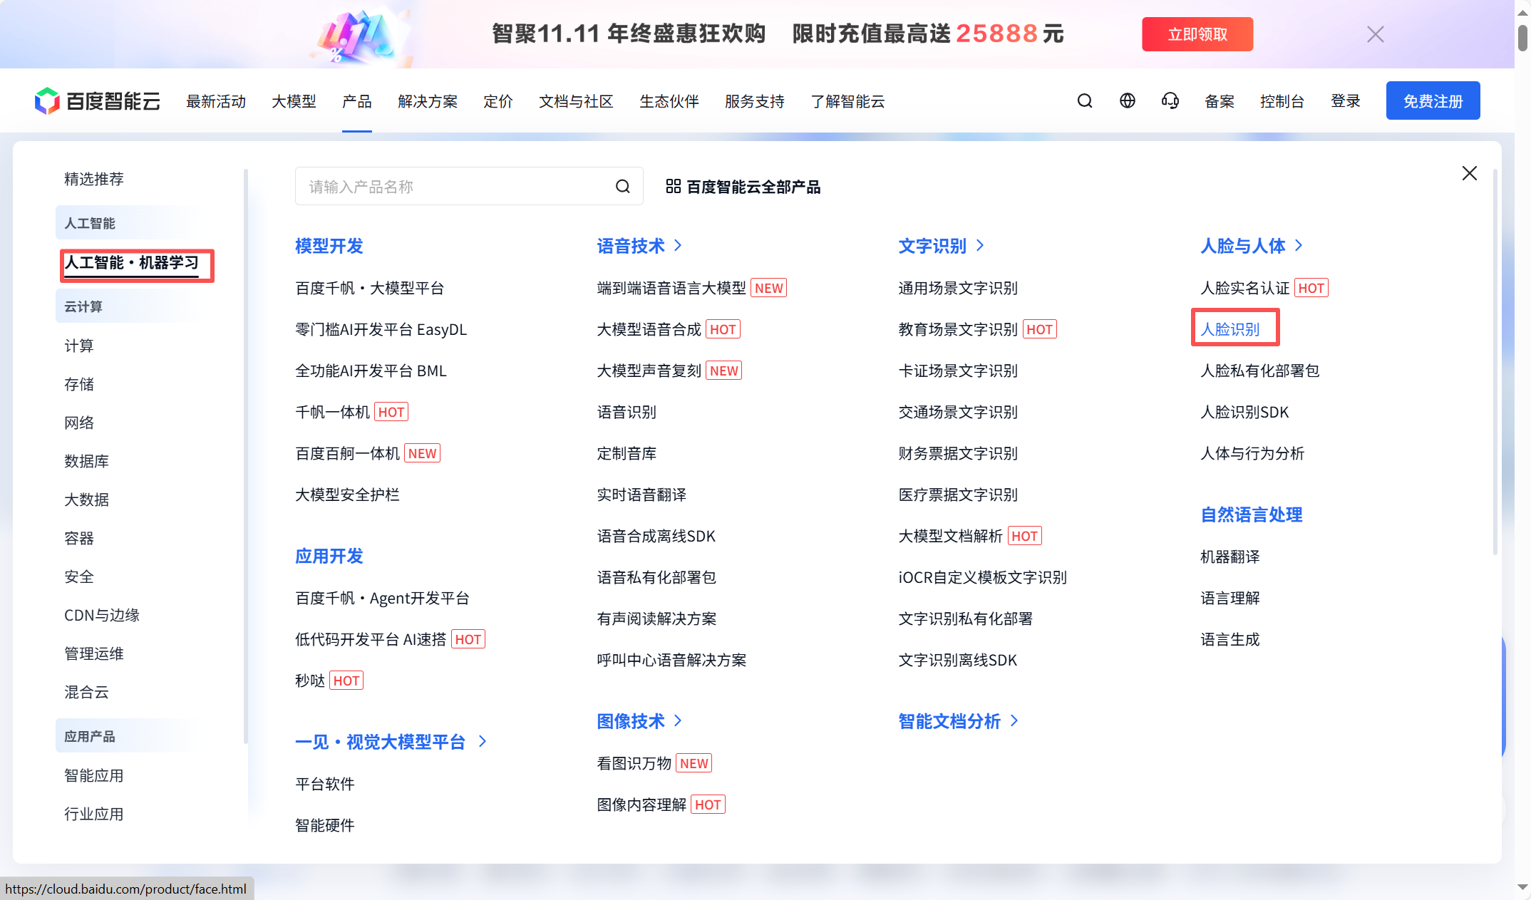Screen dimensions: 1531x900
Task: Click the product name search input field
Action: point(456,186)
